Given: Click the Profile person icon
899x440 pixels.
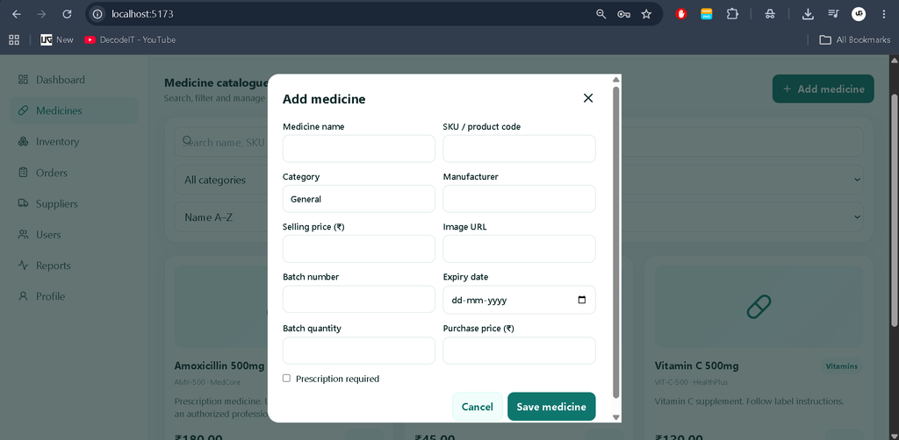Looking at the screenshot, I should 23,295.
